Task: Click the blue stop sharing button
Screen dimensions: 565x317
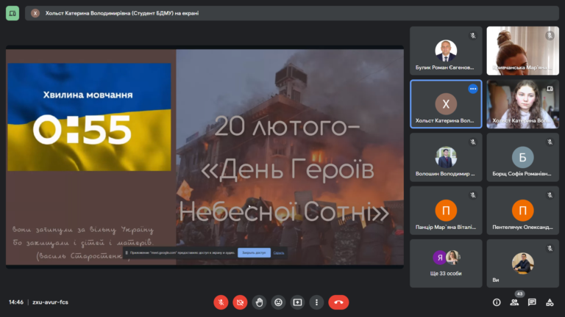Action: coord(254,252)
